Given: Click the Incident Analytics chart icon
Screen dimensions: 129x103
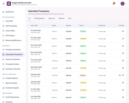Looking at the screenshot, I should (3, 88).
